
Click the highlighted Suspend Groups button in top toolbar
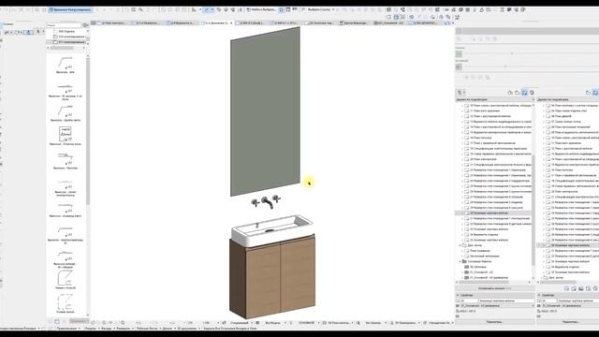(x=71, y=9)
